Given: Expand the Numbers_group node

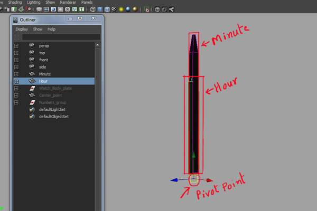Looking at the screenshot, I should 16,102.
